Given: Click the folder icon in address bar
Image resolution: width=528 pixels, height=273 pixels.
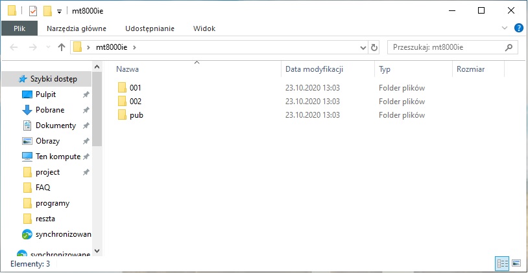Looking at the screenshot, I should tap(78, 47).
